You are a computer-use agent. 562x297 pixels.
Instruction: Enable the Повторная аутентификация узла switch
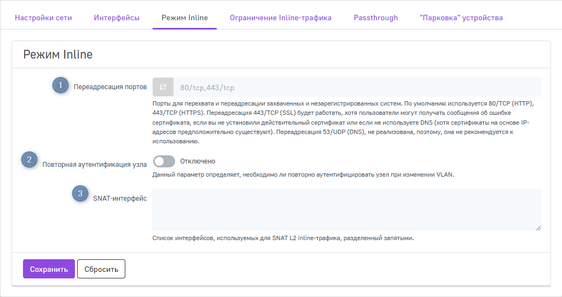pos(164,161)
